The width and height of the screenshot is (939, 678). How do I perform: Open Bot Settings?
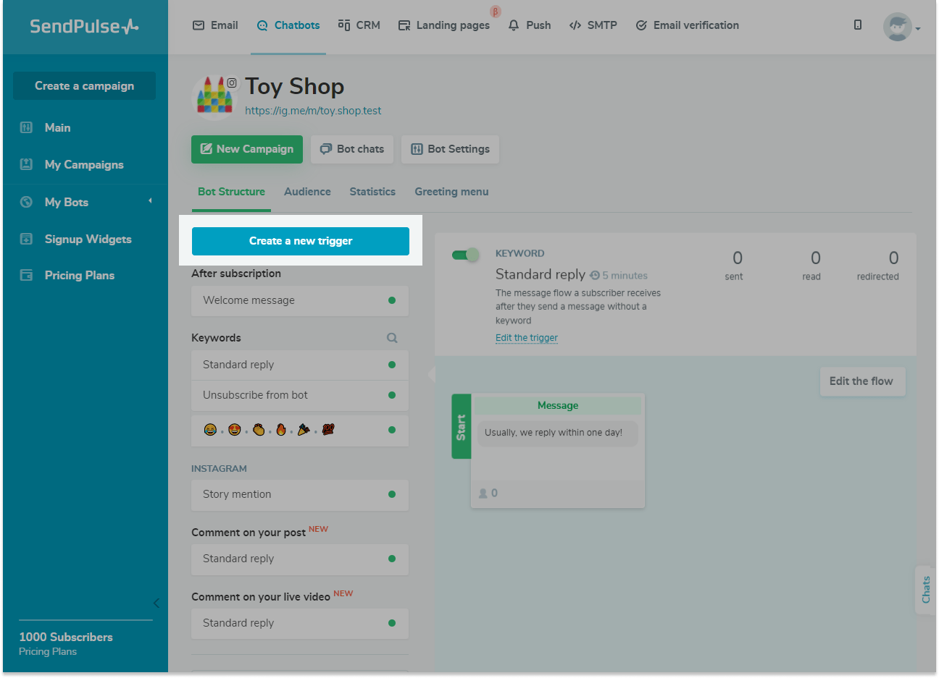pos(451,149)
